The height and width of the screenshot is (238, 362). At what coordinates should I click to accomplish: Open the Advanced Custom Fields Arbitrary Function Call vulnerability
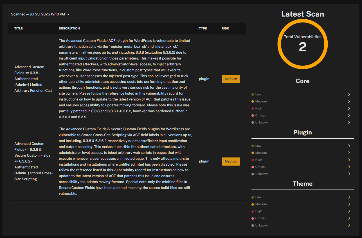point(33,79)
